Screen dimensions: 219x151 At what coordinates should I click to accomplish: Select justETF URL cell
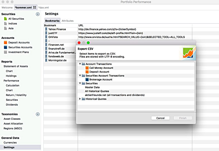click(135, 33)
